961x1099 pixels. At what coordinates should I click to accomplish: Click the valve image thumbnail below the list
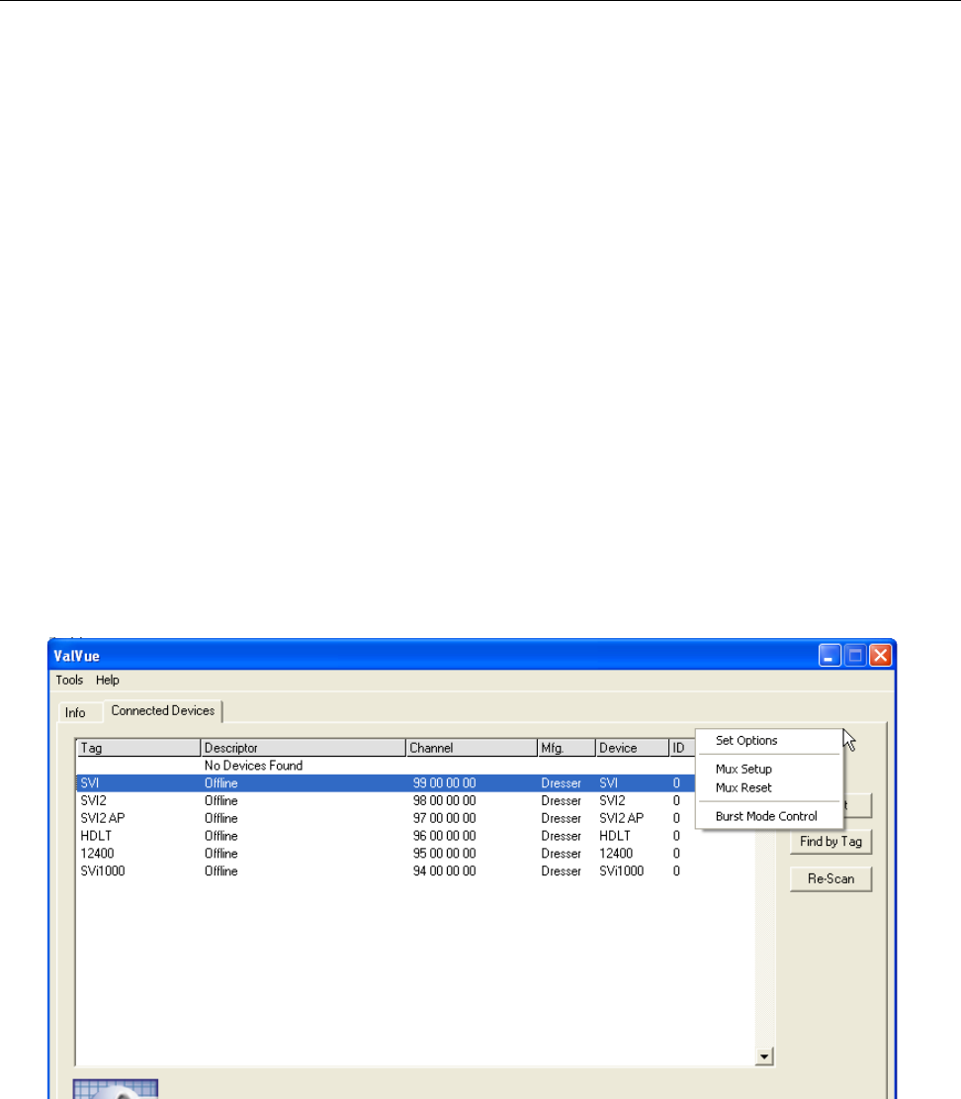(x=116, y=1089)
